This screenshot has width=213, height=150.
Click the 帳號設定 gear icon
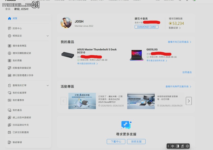pyautogui.click(x=10, y=36)
